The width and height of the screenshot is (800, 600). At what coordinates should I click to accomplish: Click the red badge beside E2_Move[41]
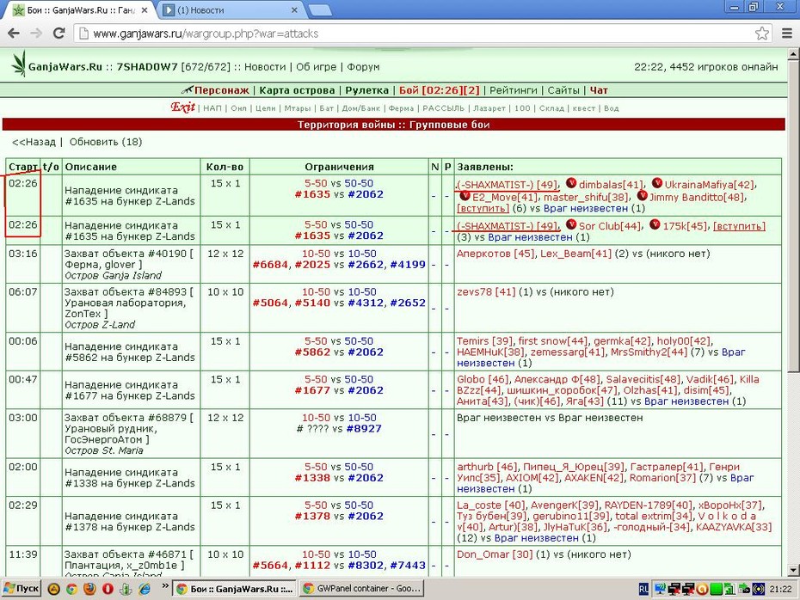tap(465, 196)
